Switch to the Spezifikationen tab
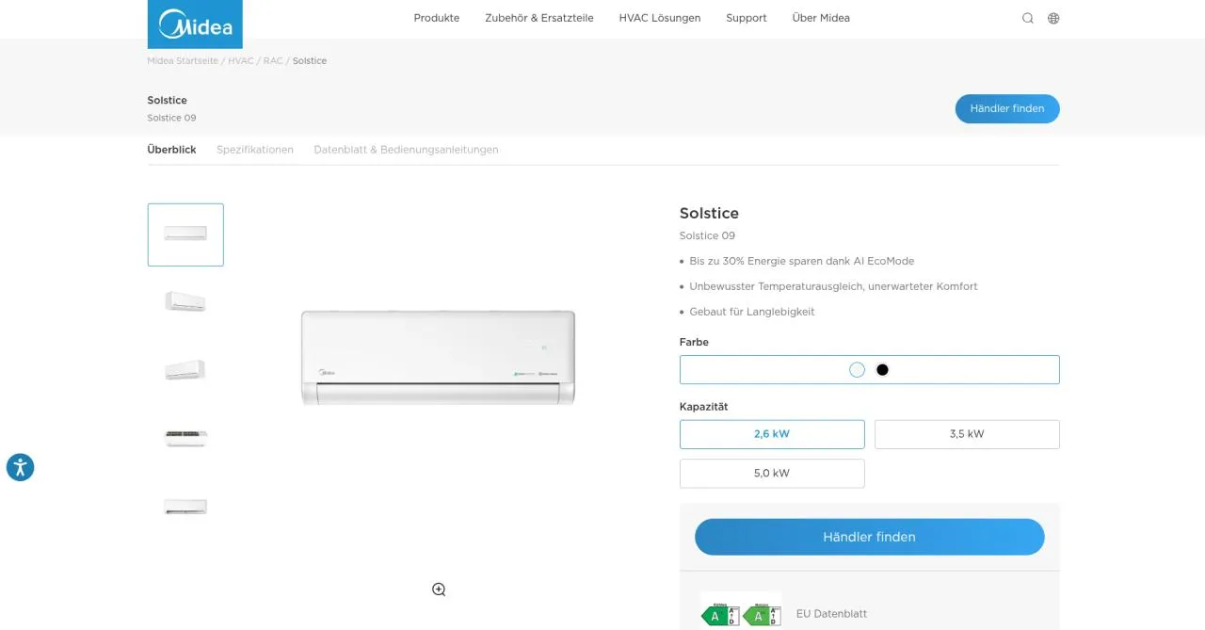 click(x=255, y=150)
